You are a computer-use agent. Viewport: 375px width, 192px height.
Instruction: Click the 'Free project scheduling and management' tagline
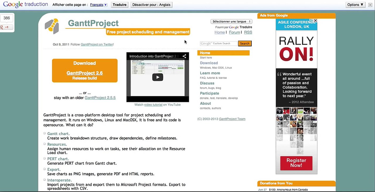(148, 32)
